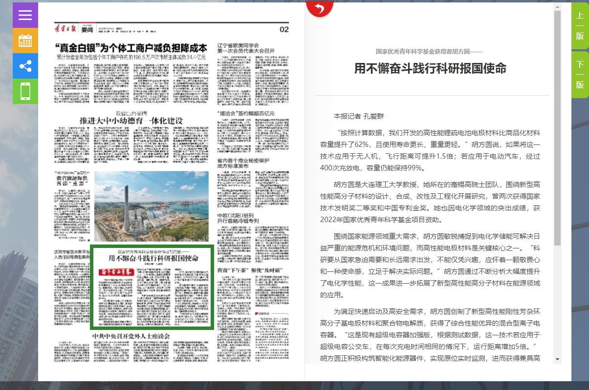Click subtitle 国家优秀青年科学基金获得者胡方圆
The height and width of the screenshot is (390, 589).
click(x=429, y=51)
